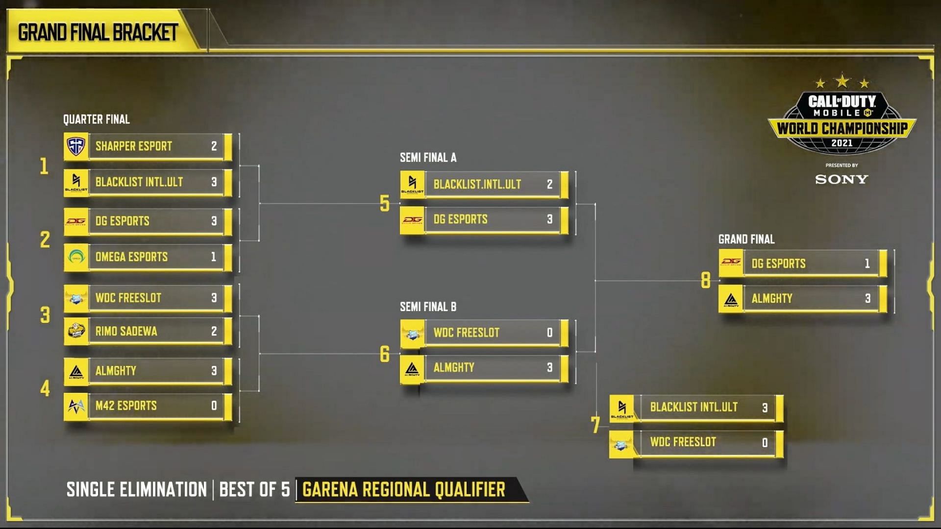Click the WDC Freeslot icon in Semi Final B
This screenshot has height=529, width=941.
pos(412,333)
